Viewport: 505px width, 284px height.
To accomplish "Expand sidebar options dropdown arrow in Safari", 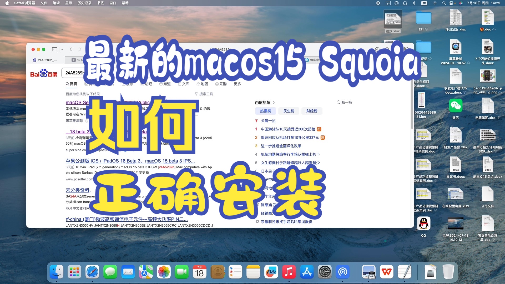I will pyautogui.click(x=62, y=49).
